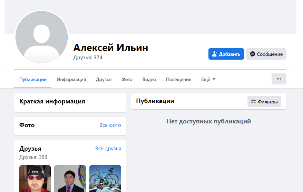
Task: Expand the Ещё dropdown menu
Action: pyautogui.click(x=208, y=79)
